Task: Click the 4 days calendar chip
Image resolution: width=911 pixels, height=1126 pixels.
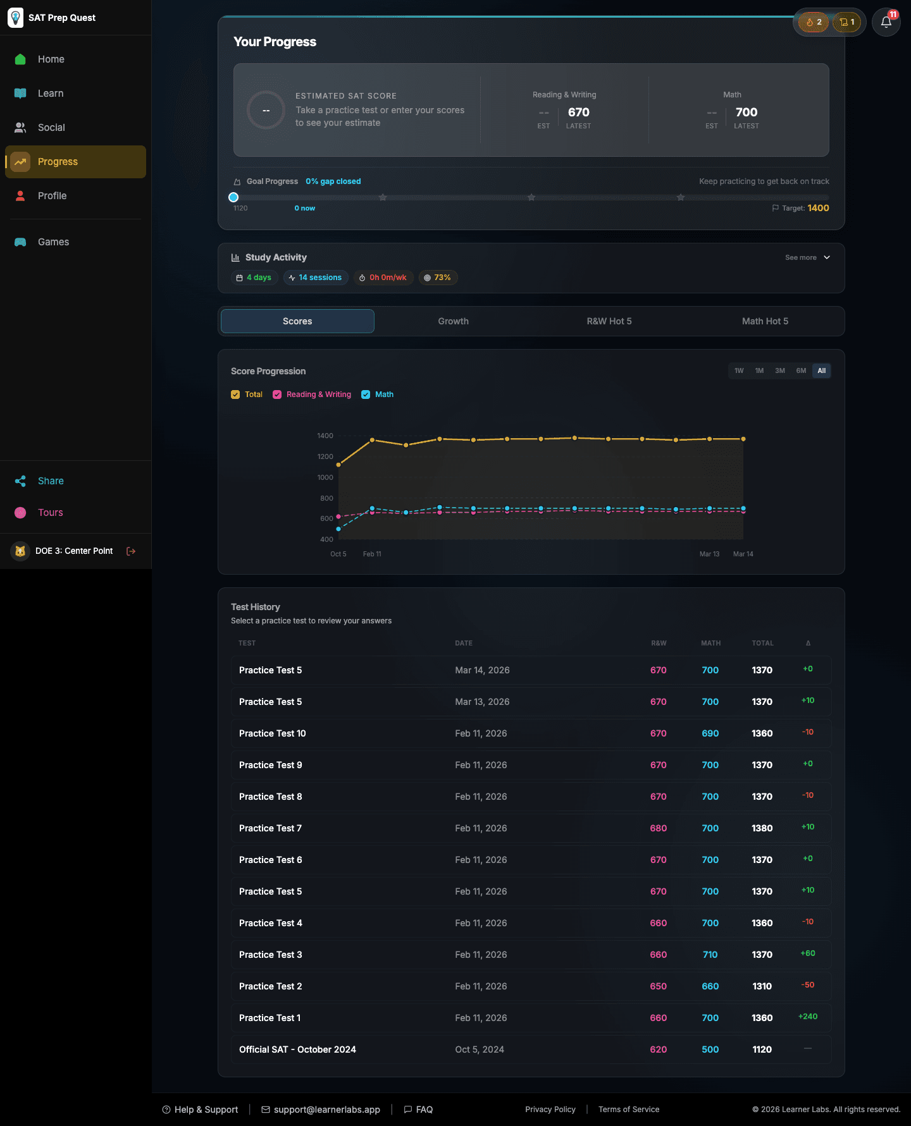Action: tap(254, 278)
